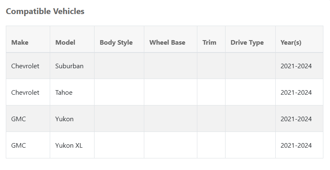This screenshot has width=330, height=170.
Task: Click GMC in the Yukon XL row
Action: point(19,145)
